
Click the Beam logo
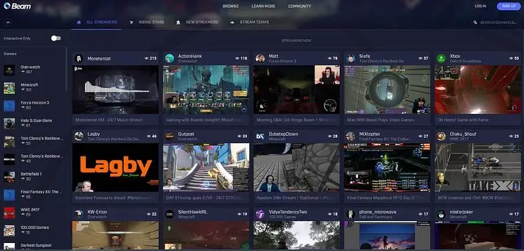(x=17, y=6)
